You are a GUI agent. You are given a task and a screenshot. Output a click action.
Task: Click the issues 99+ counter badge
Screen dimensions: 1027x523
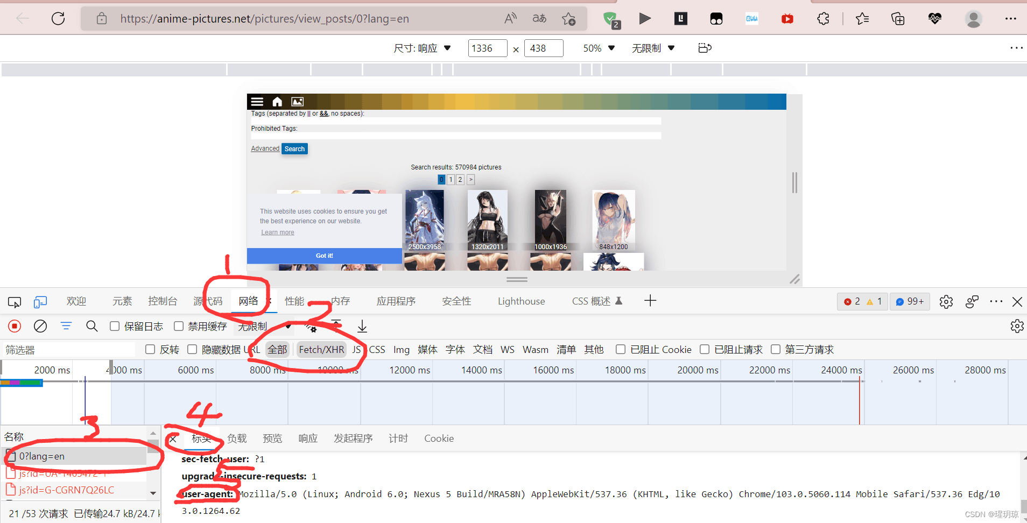pos(910,301)
